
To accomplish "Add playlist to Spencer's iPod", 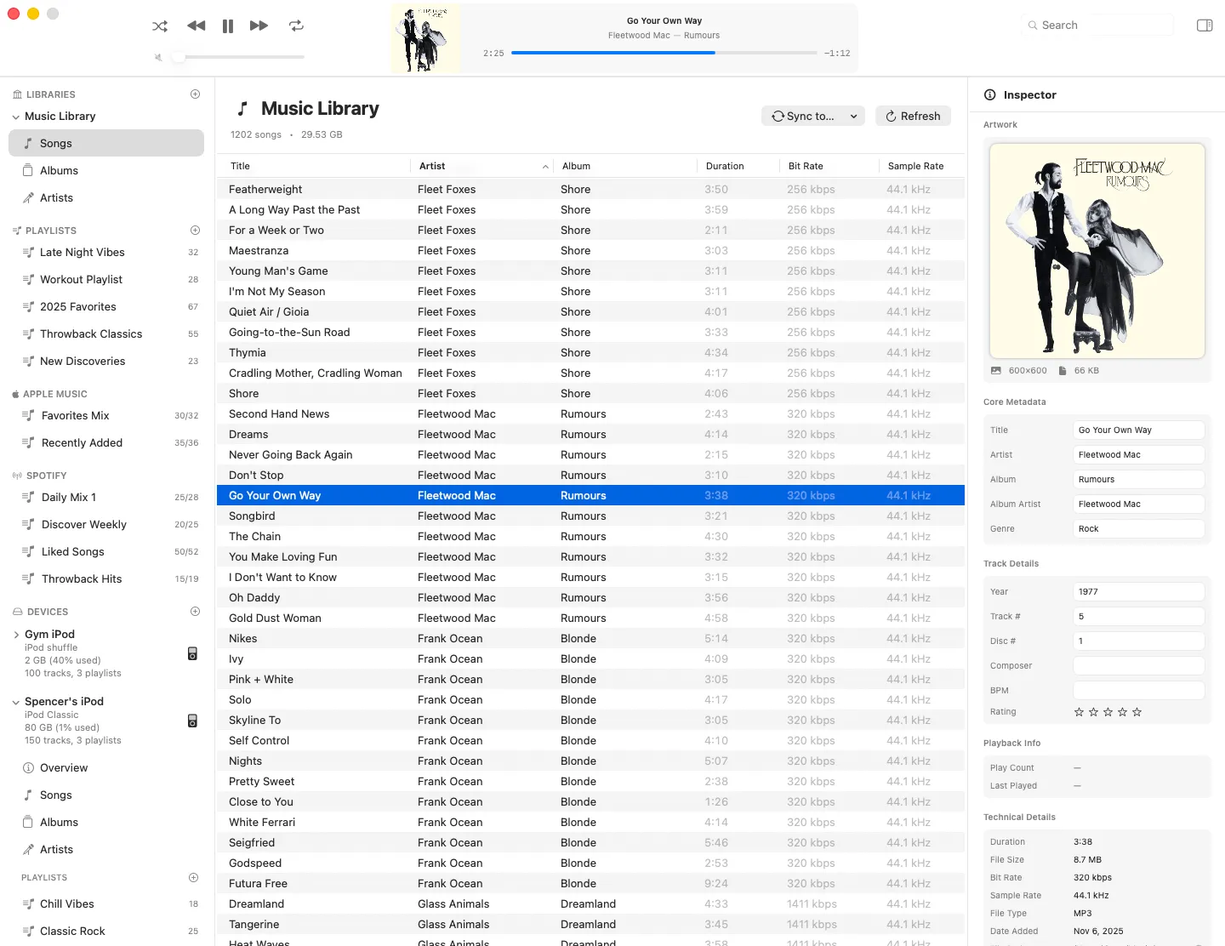I will pyautogui.click(x=193, y=877).
